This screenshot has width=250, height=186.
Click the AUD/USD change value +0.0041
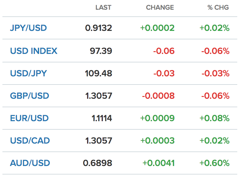tap(159, 163)
